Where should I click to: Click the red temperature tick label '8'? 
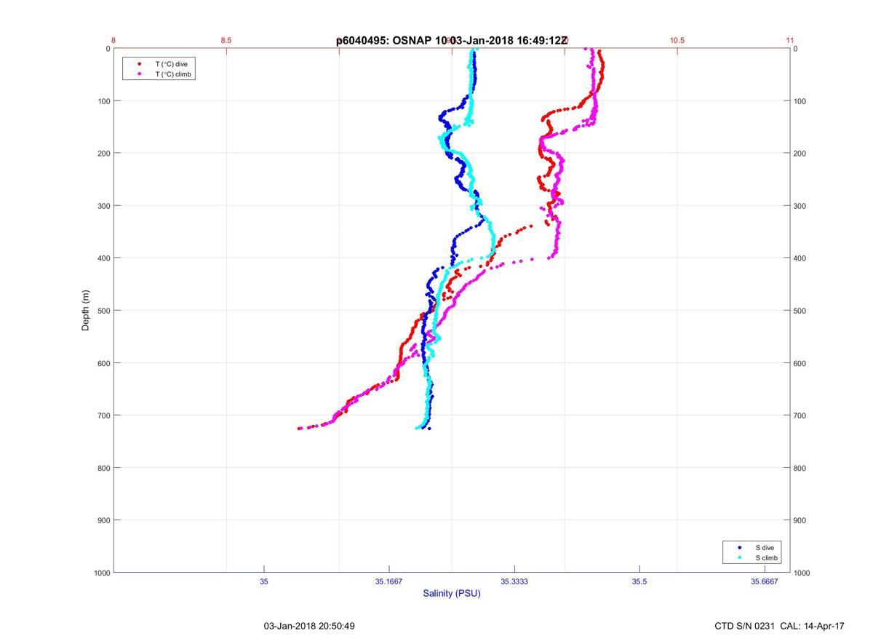[x=114, y=40]
